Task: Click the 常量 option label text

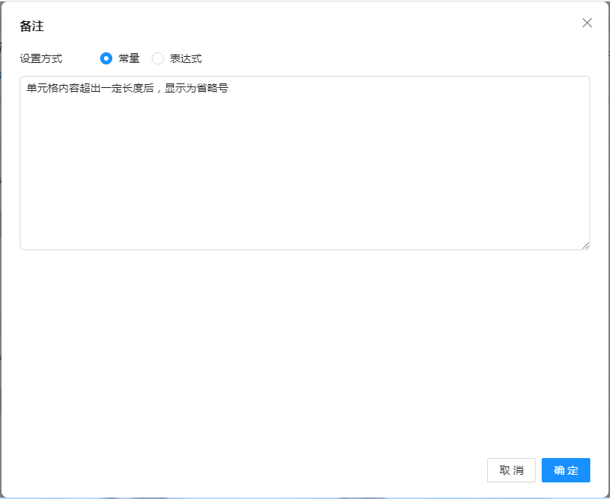Action: click(129, 58)
